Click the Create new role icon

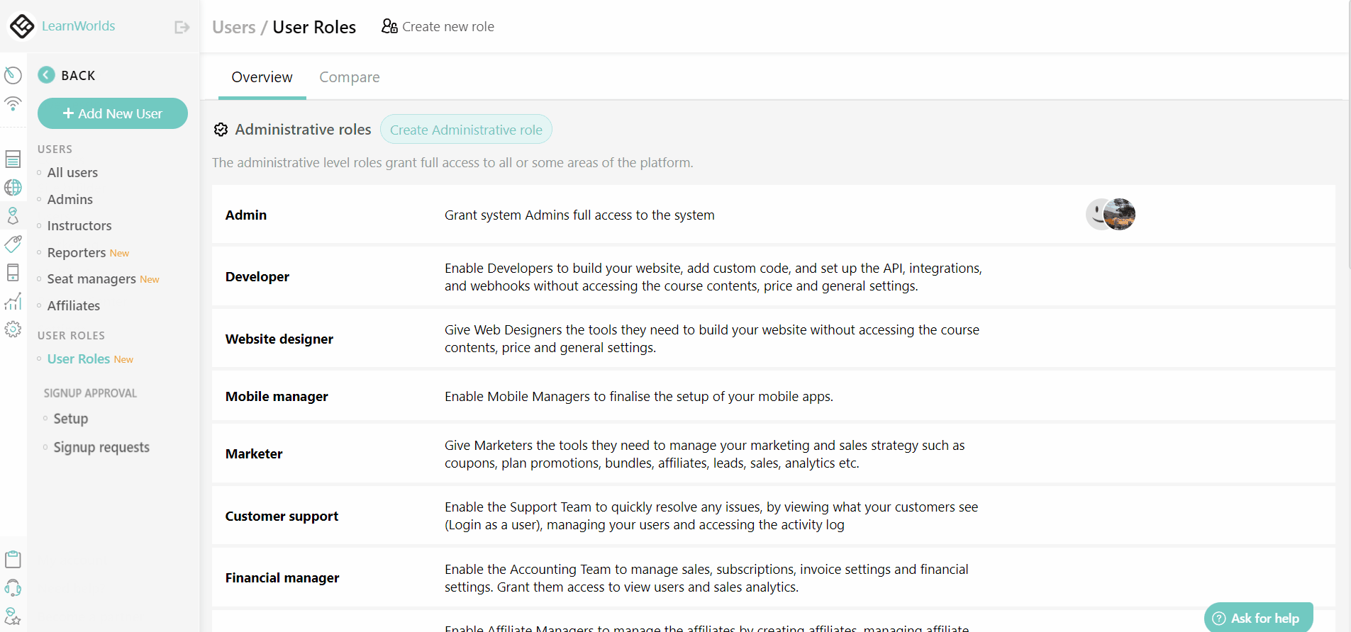pos(389,26)
